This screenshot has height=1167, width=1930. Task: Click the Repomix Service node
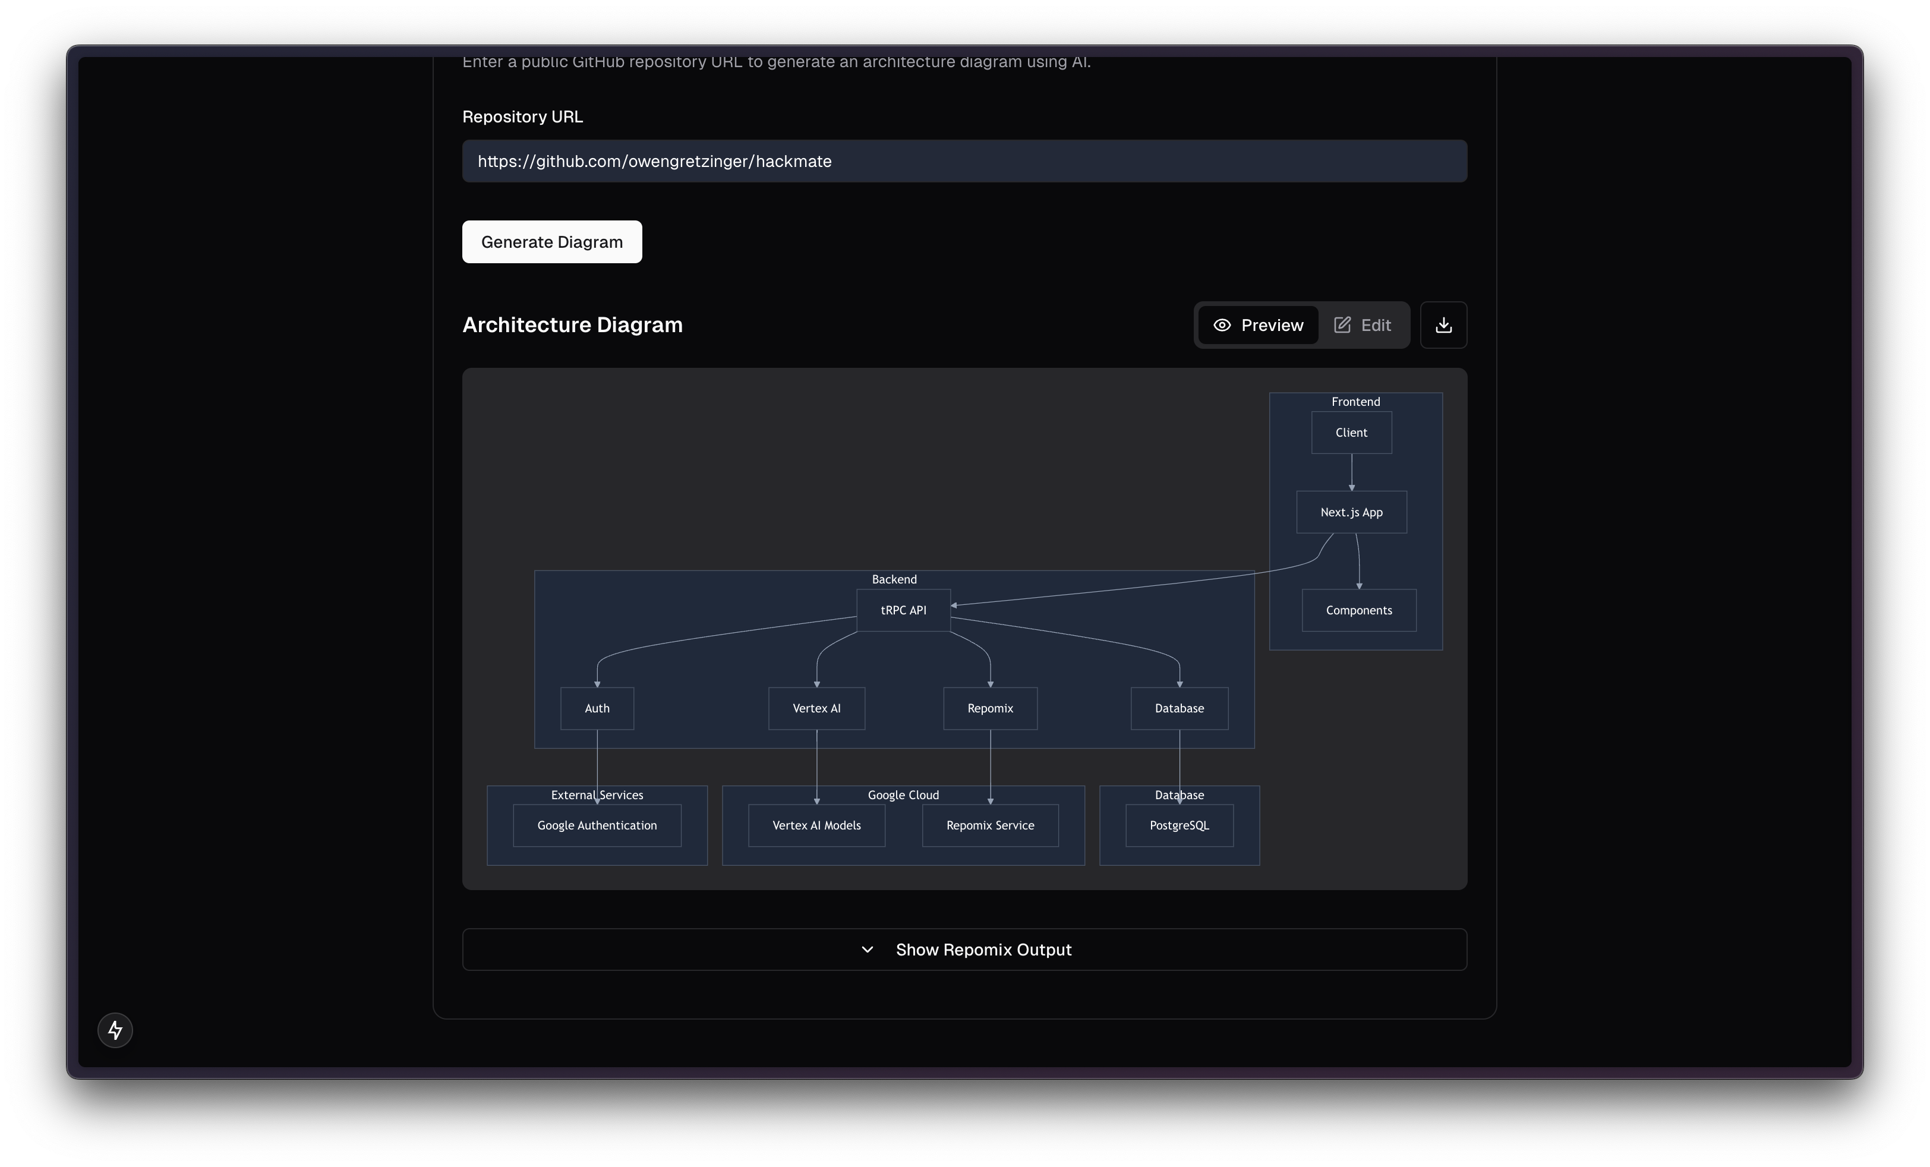coord(990,825)
